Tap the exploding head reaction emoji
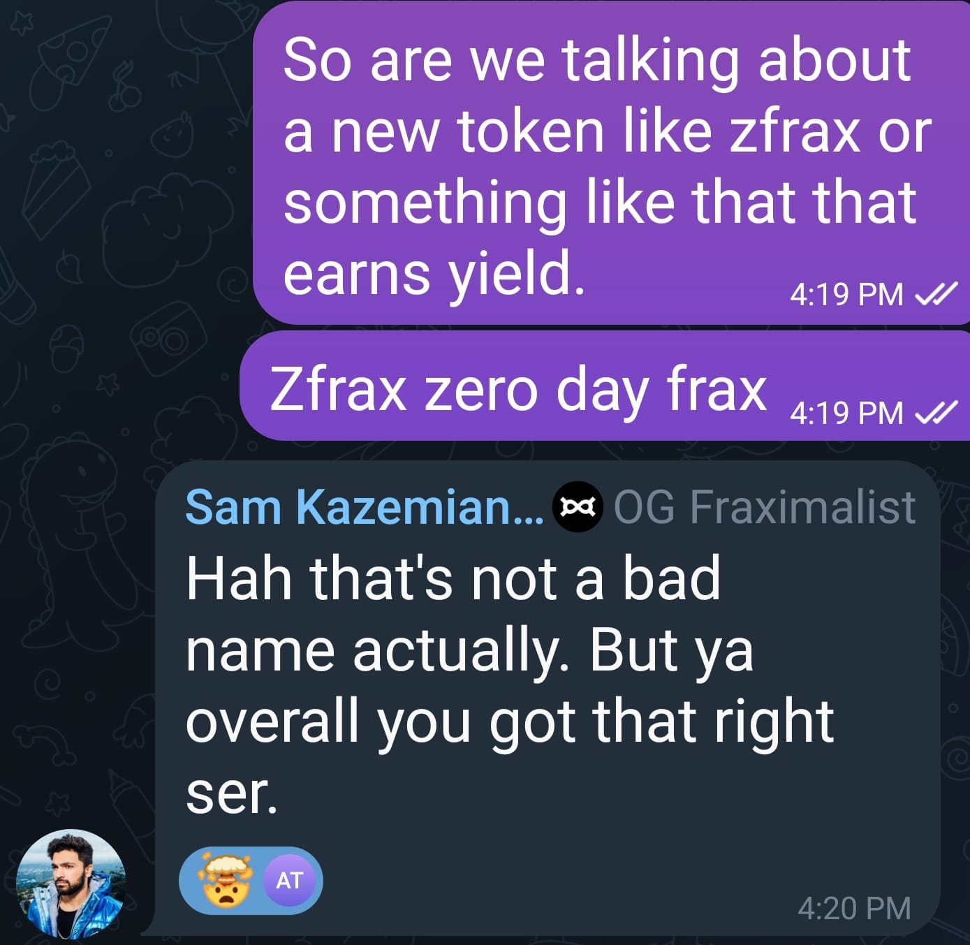Viewport: 970px width, 945px height. pyautogui.click(x=223, y=881)
